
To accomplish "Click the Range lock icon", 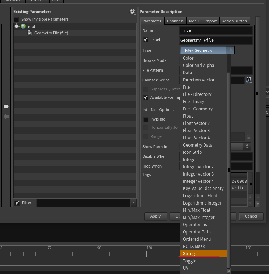I will 249,137.
